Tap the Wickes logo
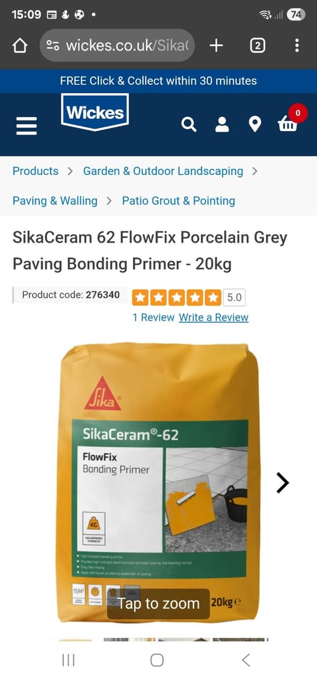This screenshot has height=681, width=317. (94, 112)
